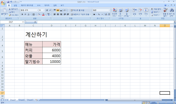Open sort and filter (정렬 및 필터)
The image size is (176, 104).
click(x=166, y=12)
